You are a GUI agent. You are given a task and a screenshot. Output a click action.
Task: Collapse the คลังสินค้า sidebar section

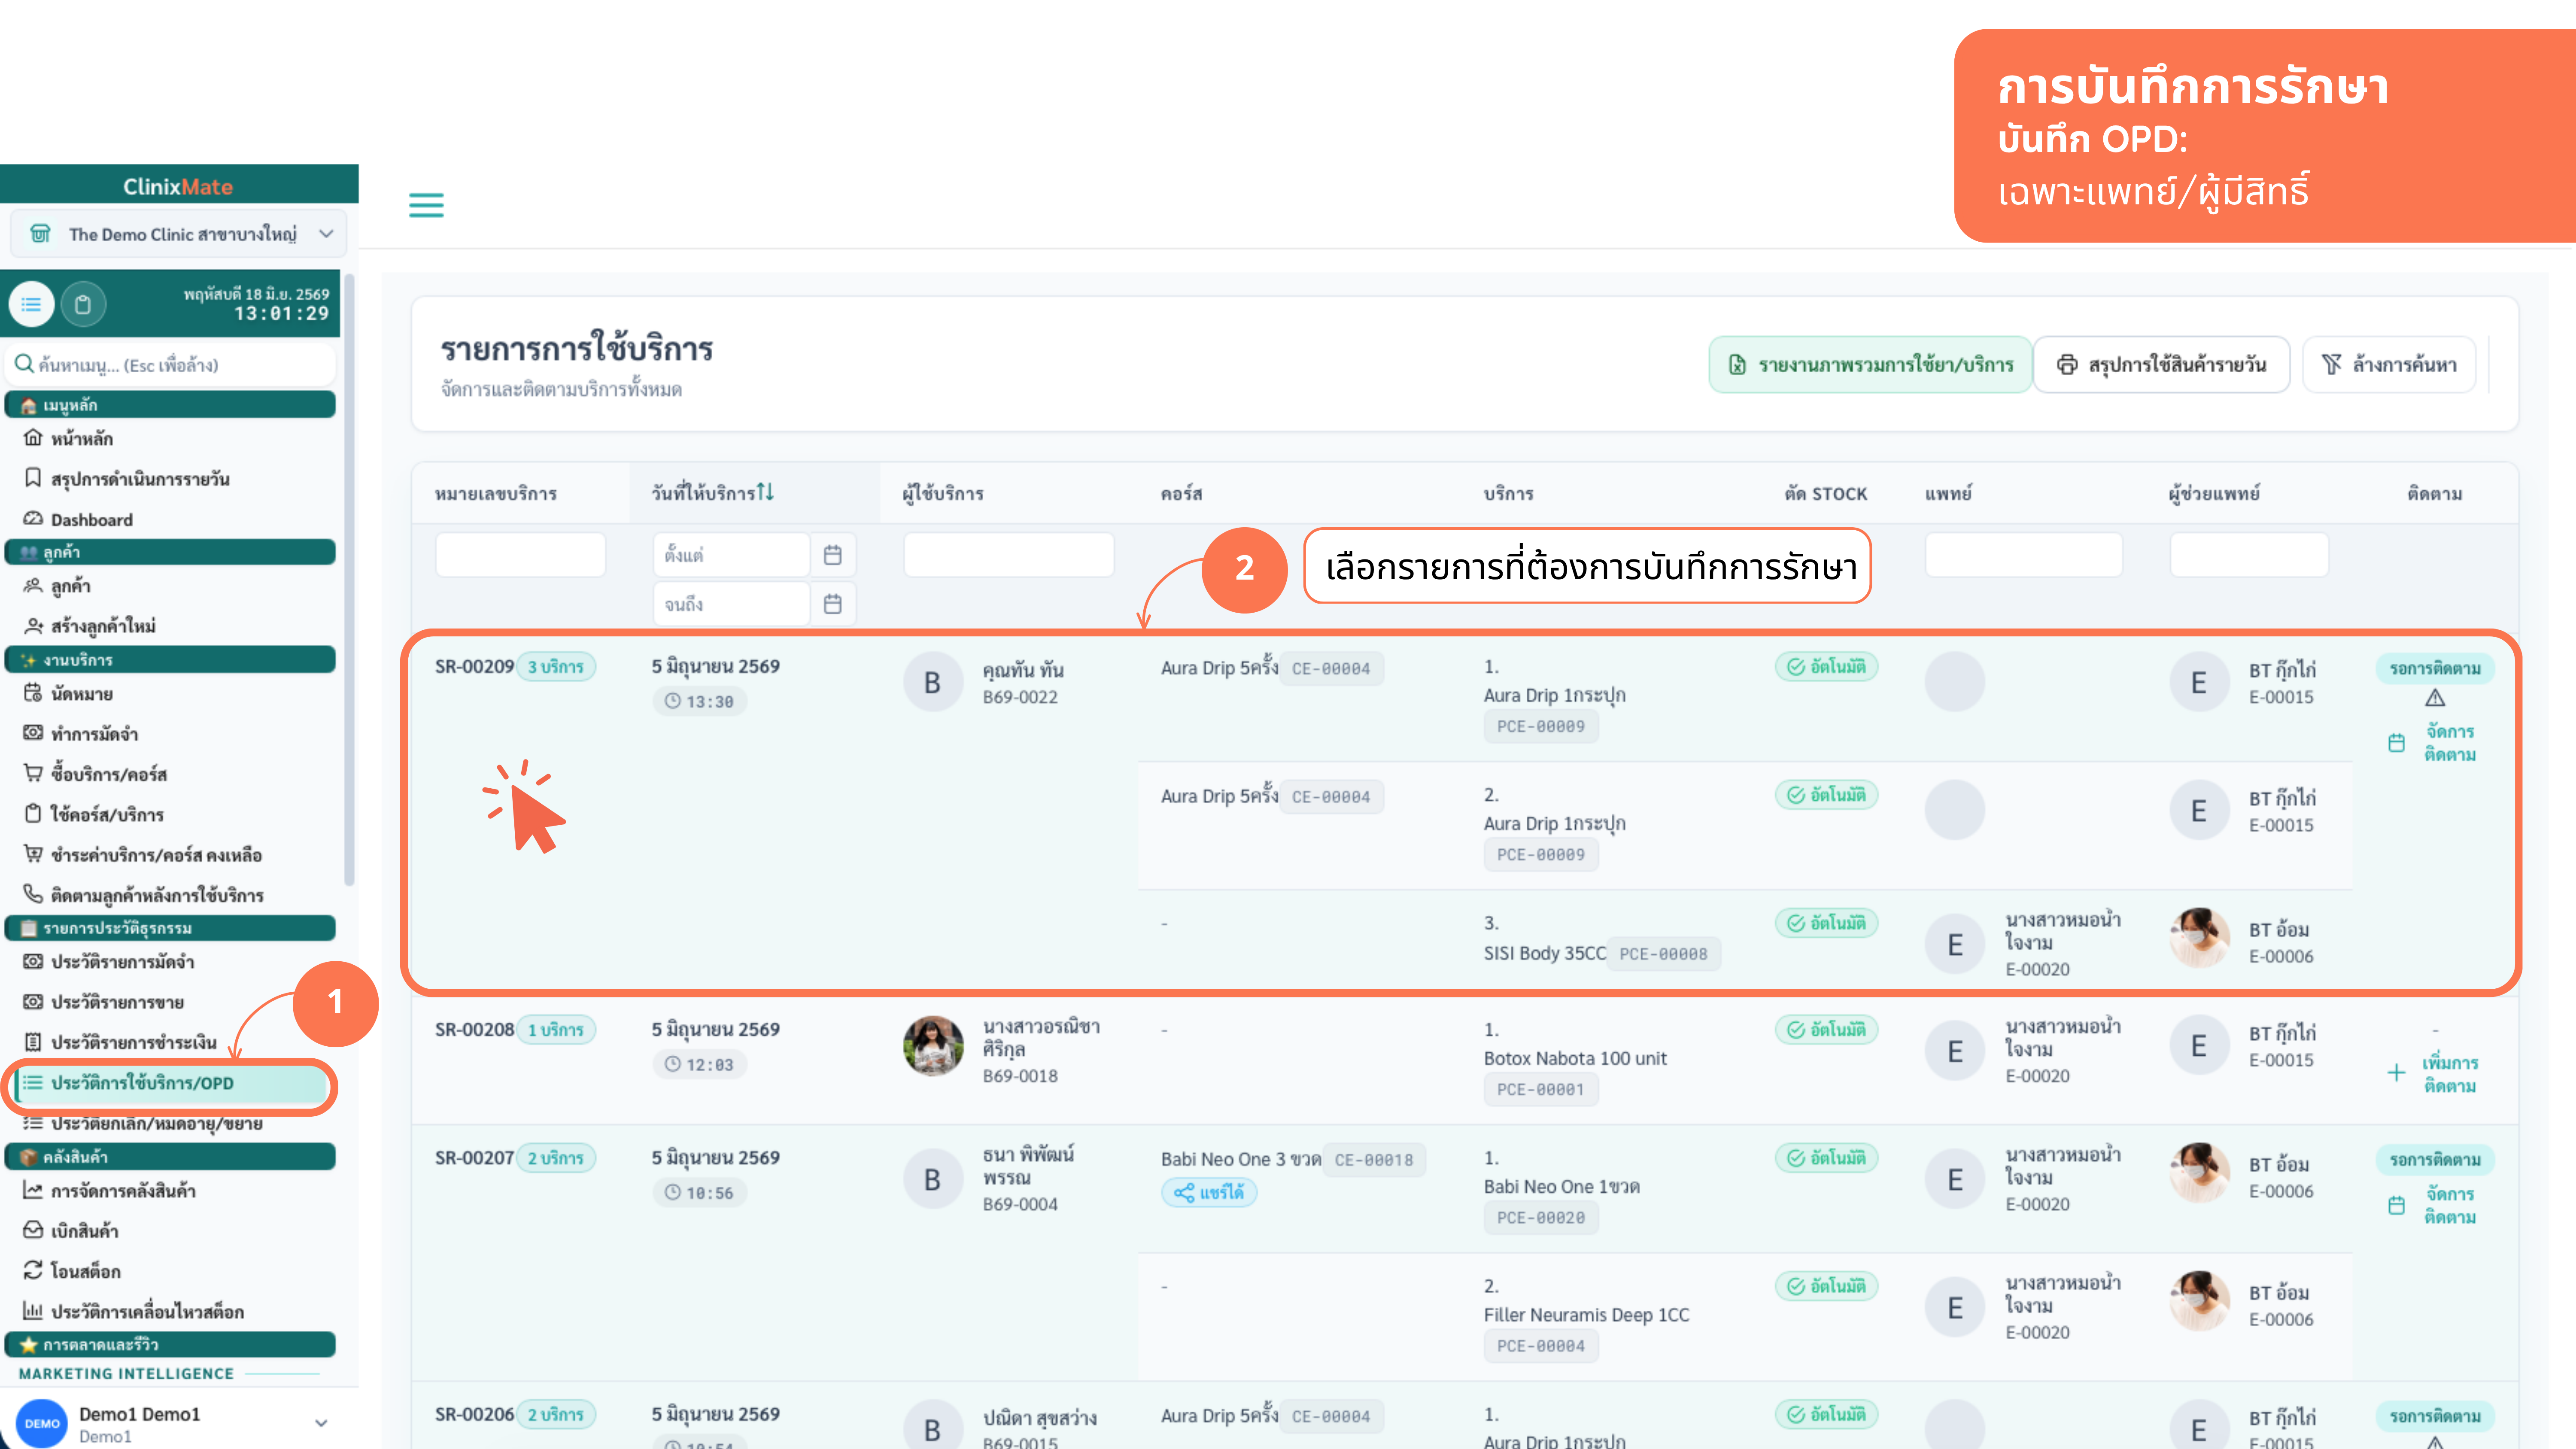pos(170,1157)
